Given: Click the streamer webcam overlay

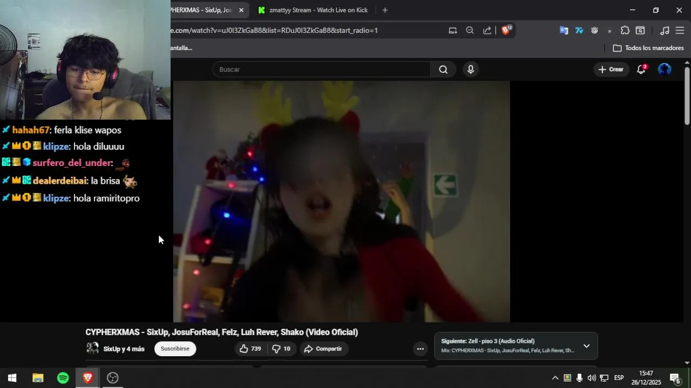Looking at the screenshot, I should [x=85, y=60].
